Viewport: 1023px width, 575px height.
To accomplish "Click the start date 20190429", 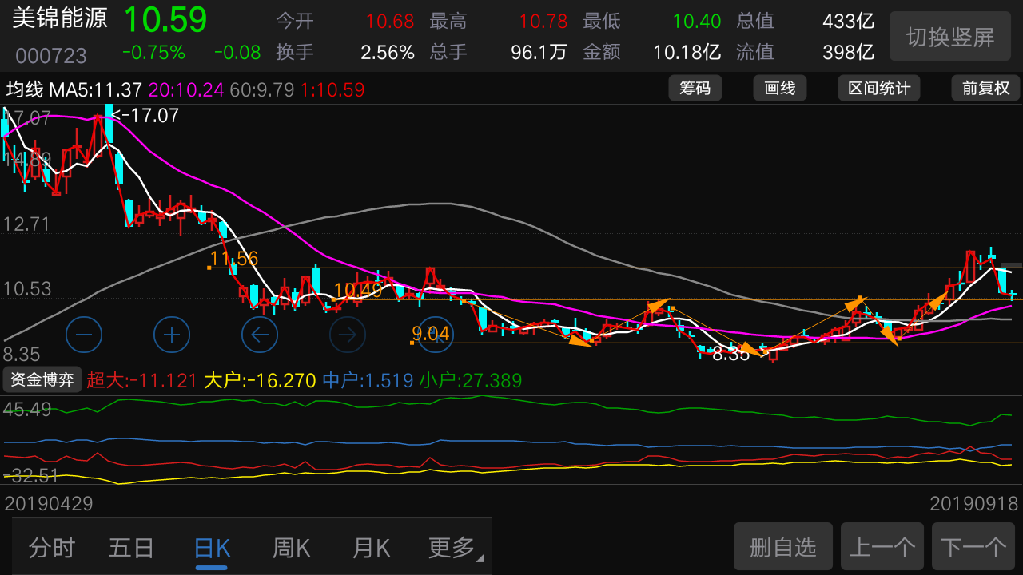I will click(50, 504).
